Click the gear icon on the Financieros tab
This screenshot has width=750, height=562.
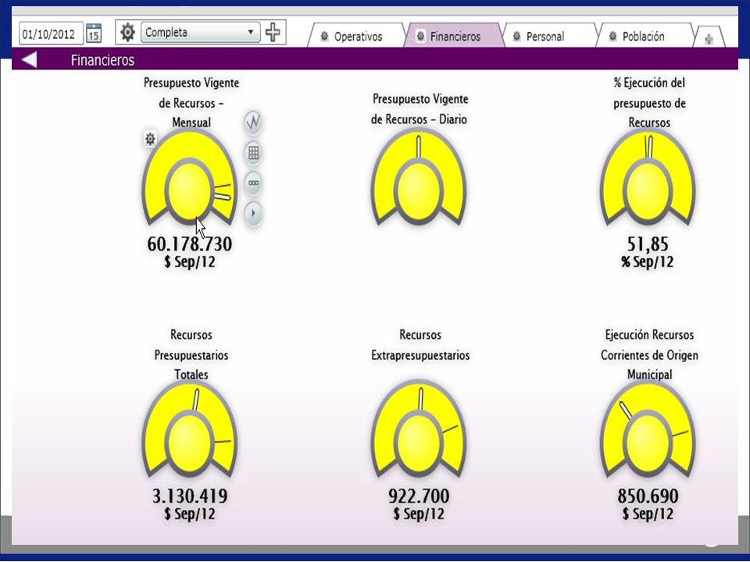[x=420, y=37]
